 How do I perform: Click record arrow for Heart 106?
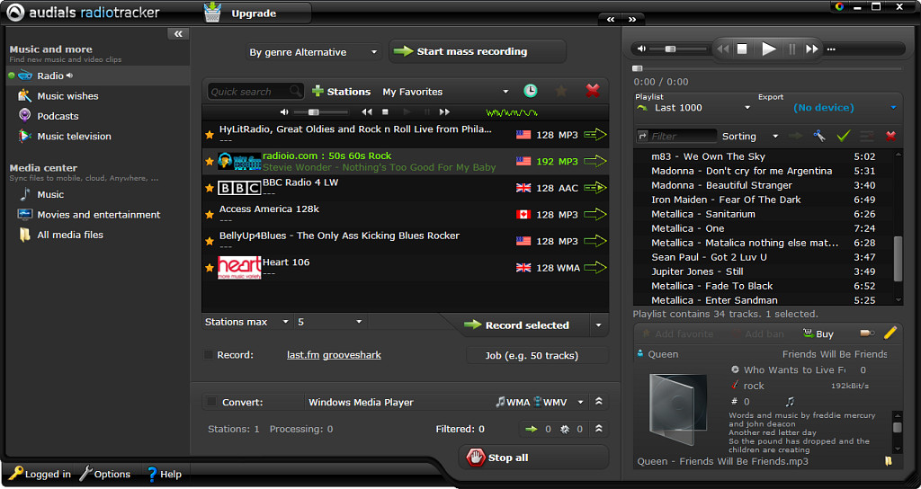[x=595, y=268]
